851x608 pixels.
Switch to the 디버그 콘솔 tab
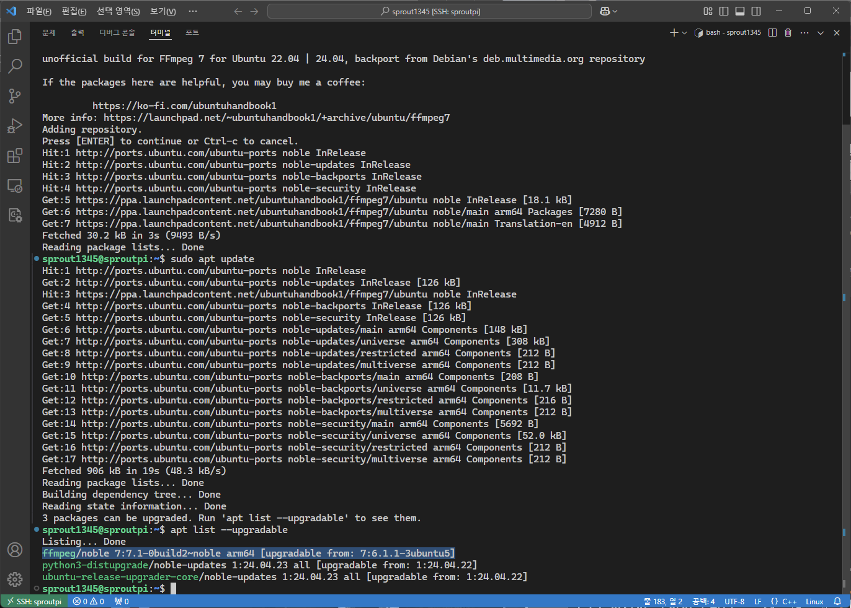[x=117, y=32]
